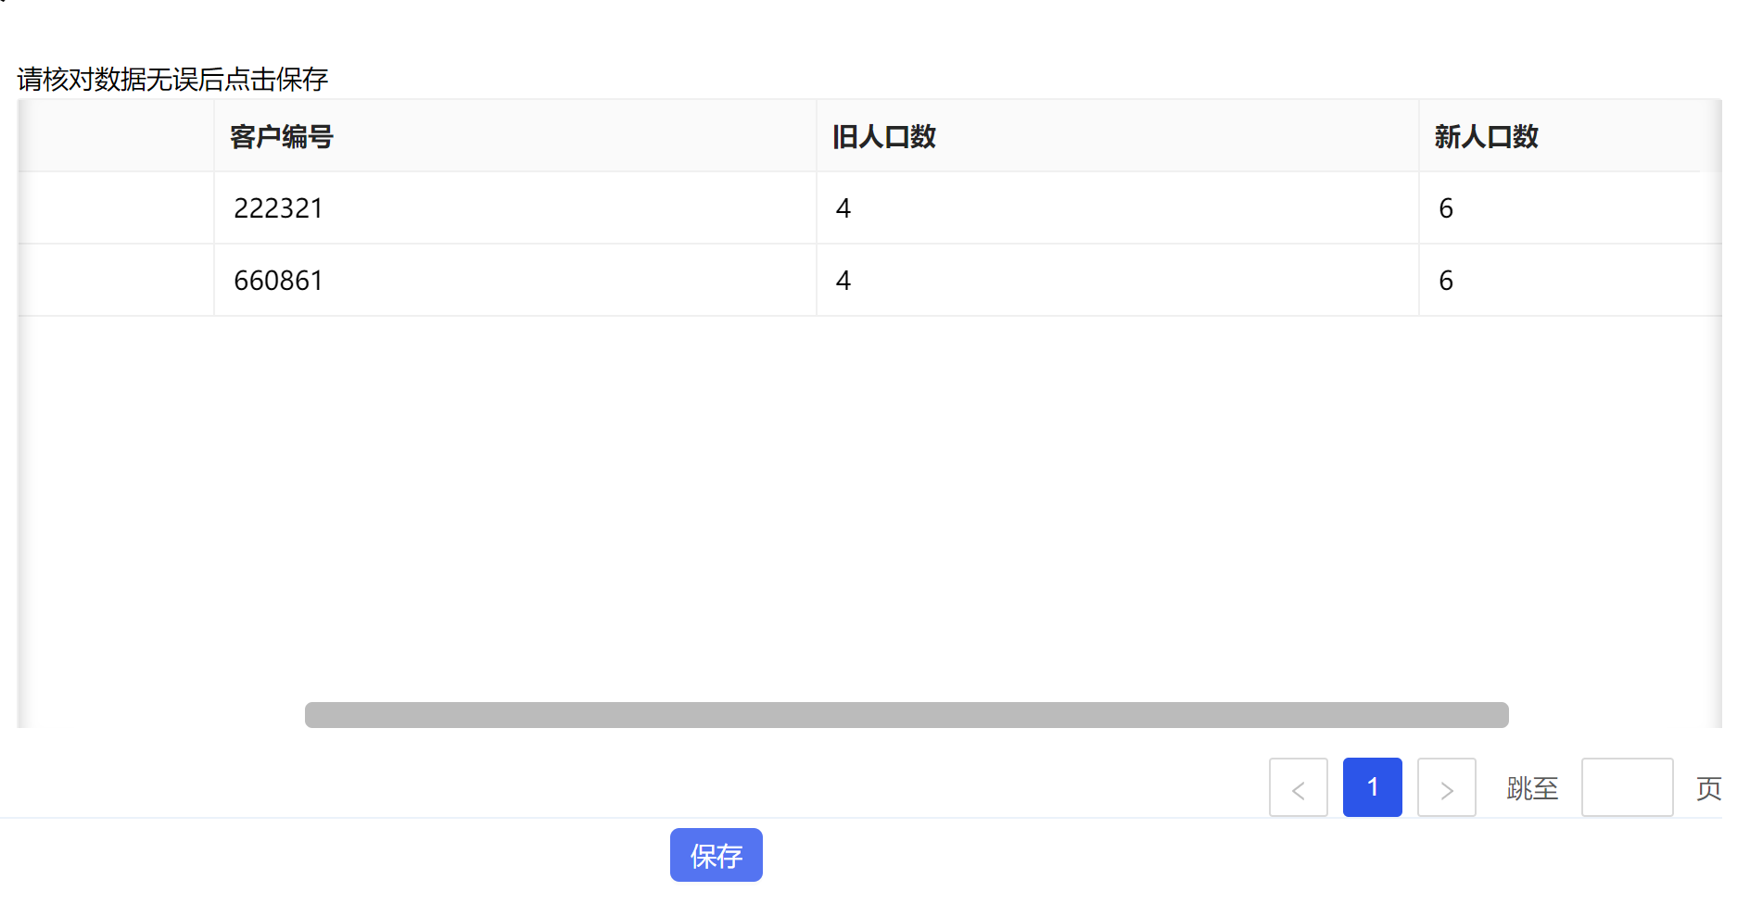
Task: Click the next page arrow icon
Action: click(x=1446, y=788)
